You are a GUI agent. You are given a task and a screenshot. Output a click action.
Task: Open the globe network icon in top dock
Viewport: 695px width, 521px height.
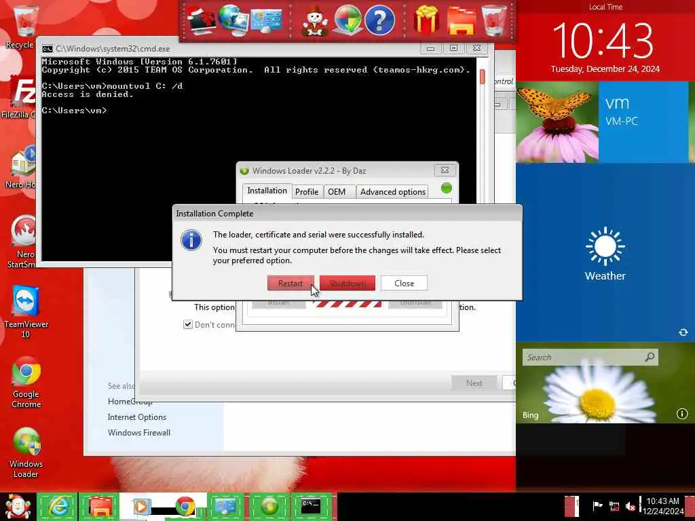click(234, 21)
